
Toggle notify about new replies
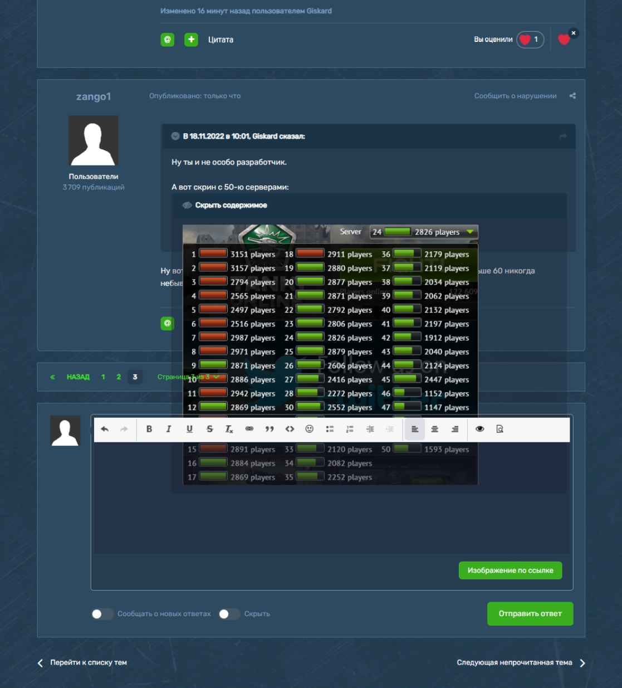[102, 614]
